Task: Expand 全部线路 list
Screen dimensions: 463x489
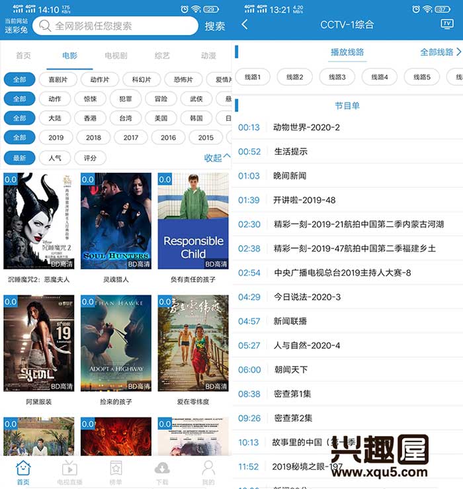Action: tap(441, 52)
